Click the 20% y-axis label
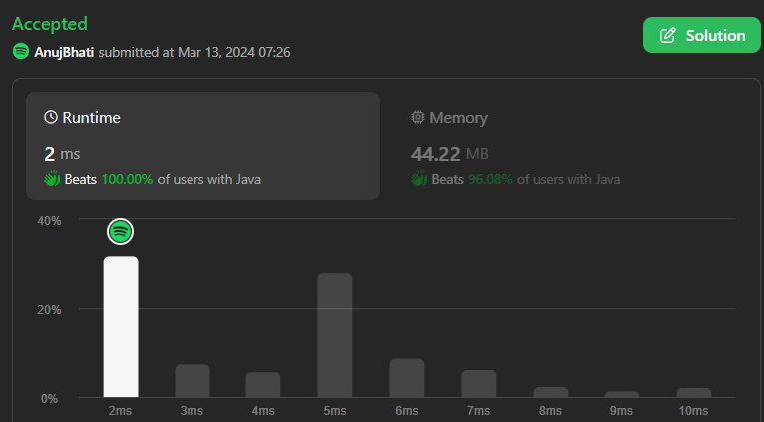 (x=49, y=310)
